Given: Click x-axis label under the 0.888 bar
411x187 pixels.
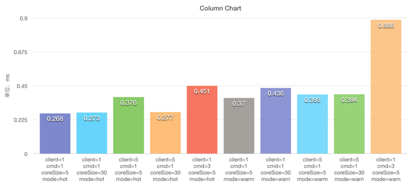Looking at the screenshot, I should [x=386, y=169].
